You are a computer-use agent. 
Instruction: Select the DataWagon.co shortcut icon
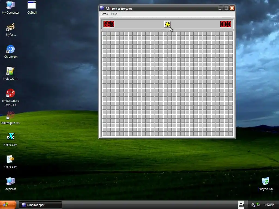point(11,118)
